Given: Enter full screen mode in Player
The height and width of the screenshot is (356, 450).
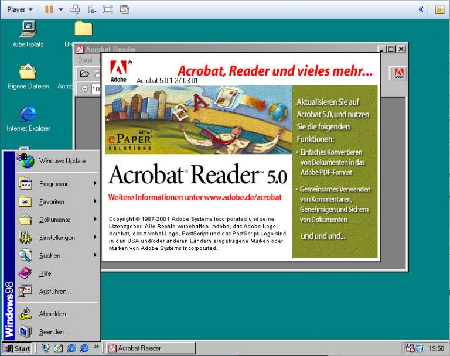Looking at the screenshot, I should click(x=108, y=9).
